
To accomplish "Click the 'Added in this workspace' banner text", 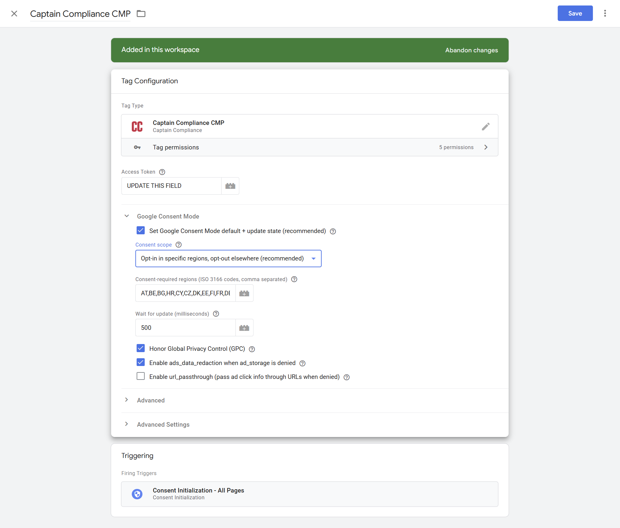I will pyautogui.click(x=160, y=50).
